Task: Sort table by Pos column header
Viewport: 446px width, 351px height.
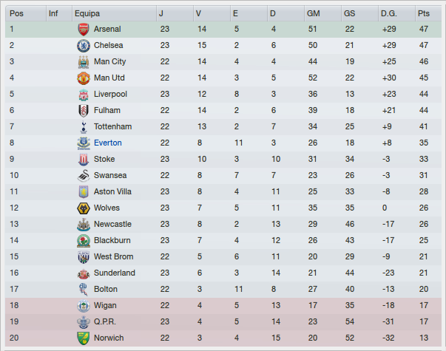Action: [17, 13]
